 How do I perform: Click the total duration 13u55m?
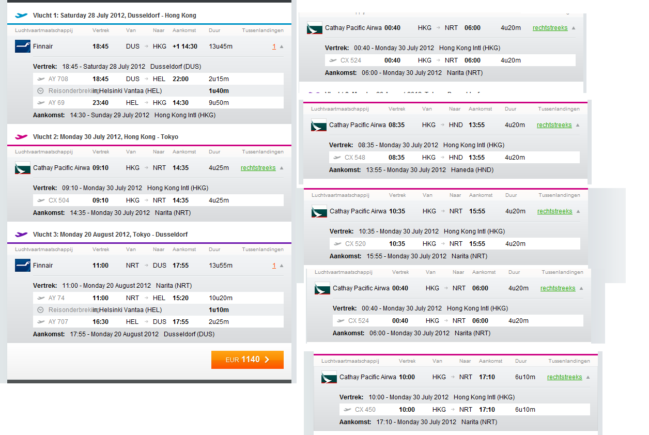(x=221, y=266)
